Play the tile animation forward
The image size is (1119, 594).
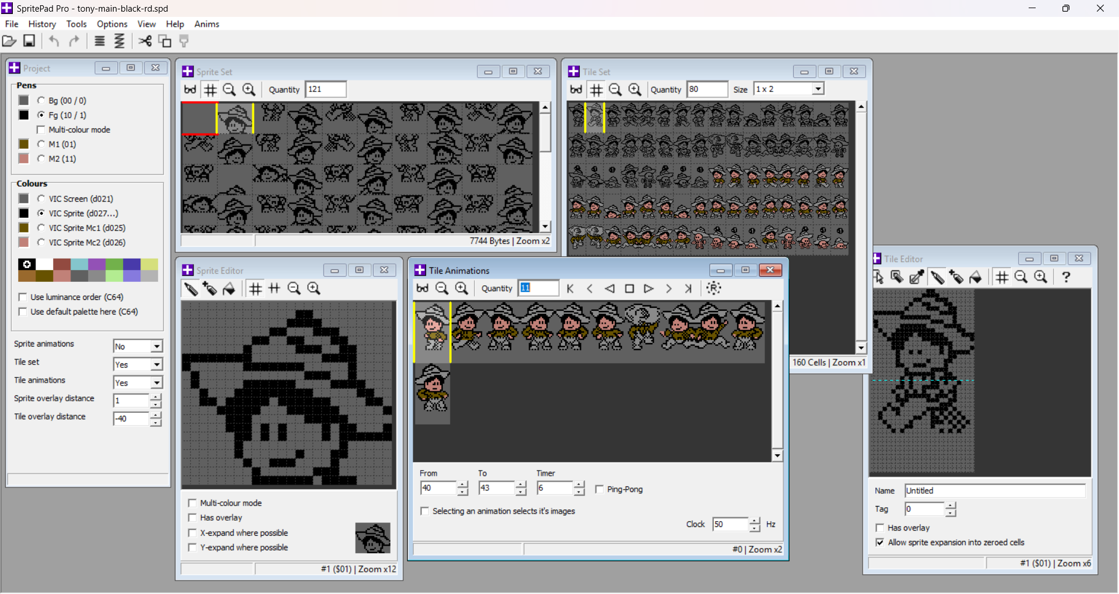tap(649, 288)
